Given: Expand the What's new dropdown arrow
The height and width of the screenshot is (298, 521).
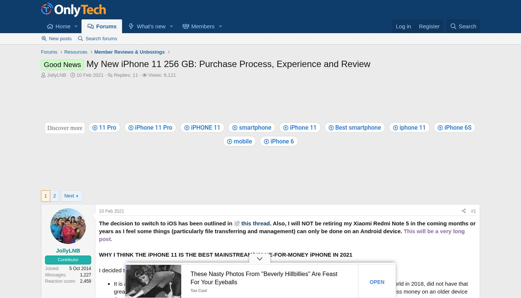Looking at the screenshot, I should point(171,26).
